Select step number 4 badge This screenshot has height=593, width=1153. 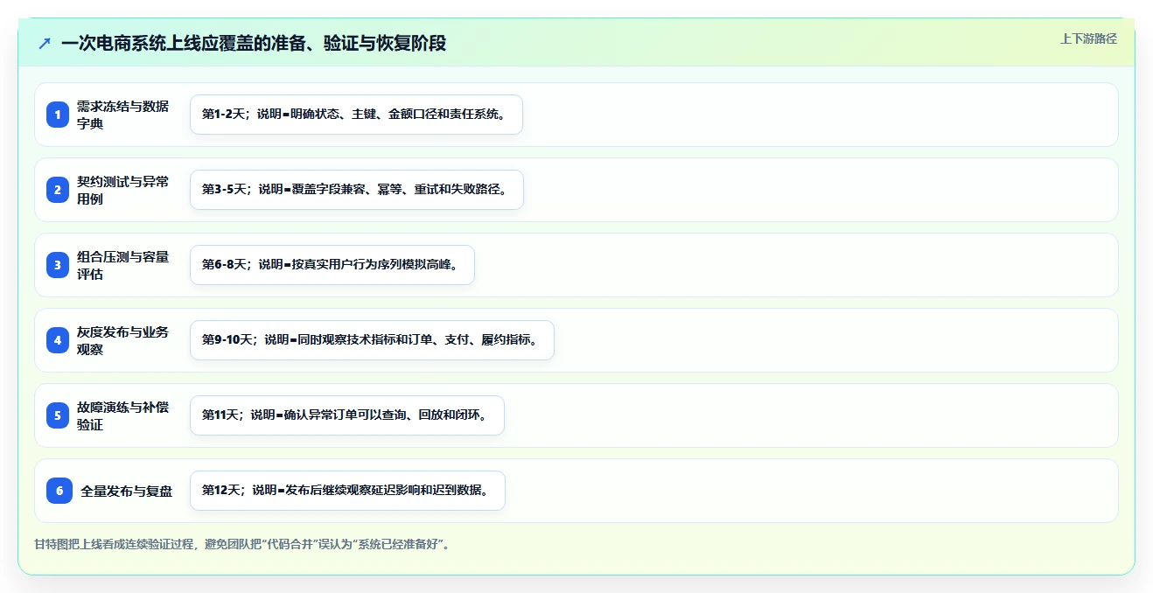58,340
